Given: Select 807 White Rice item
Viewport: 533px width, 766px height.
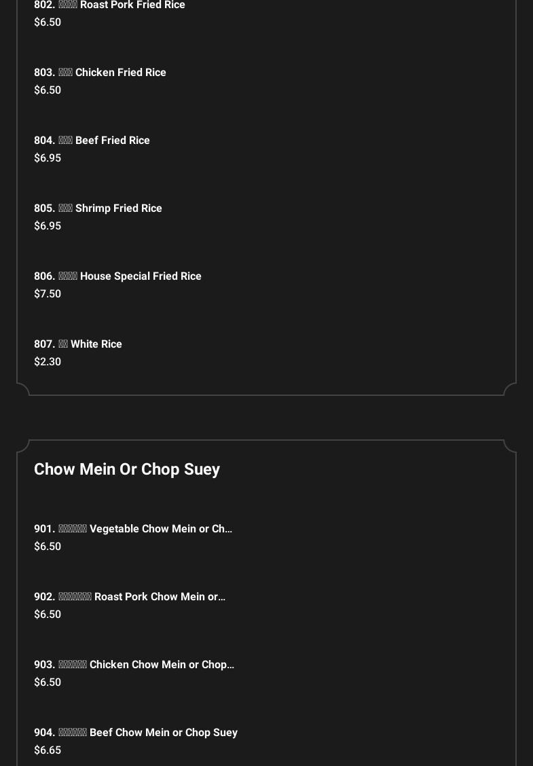Looking at the screenshot, I should point(78,344).
